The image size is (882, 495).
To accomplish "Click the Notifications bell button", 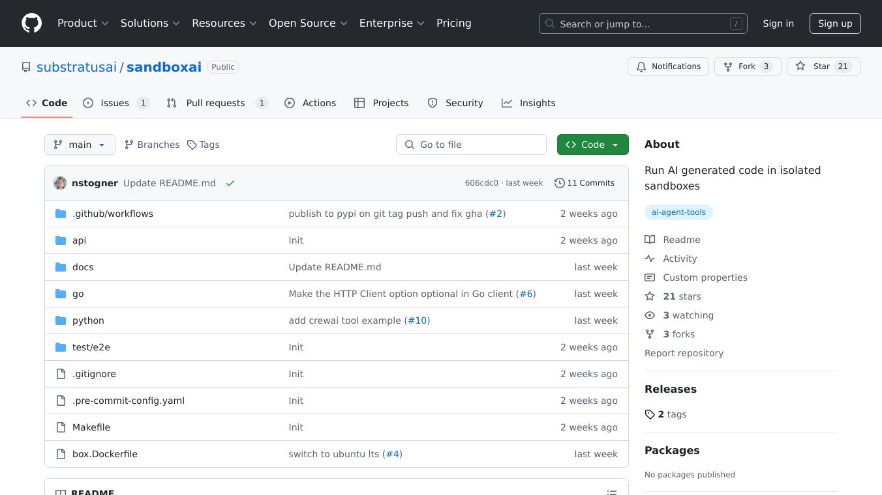I will pyautogui.click(x=668, y=66).
